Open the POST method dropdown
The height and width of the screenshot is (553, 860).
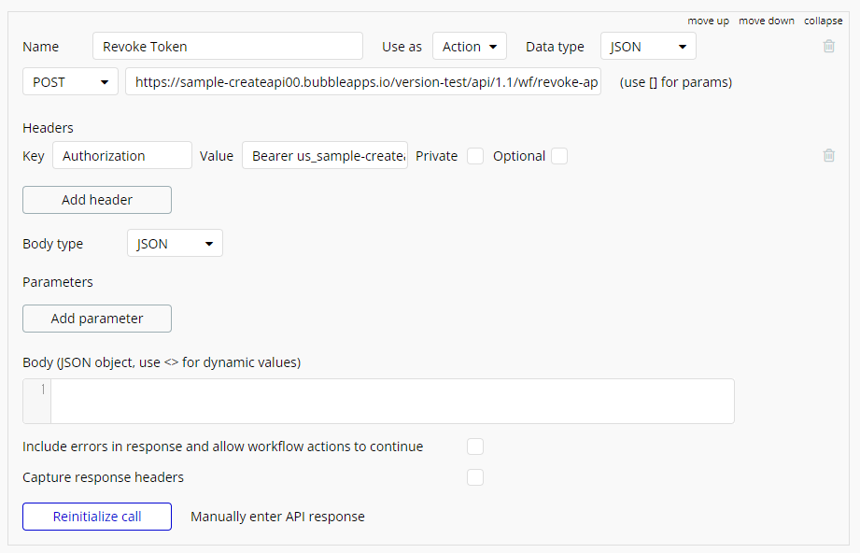(70, 82)
